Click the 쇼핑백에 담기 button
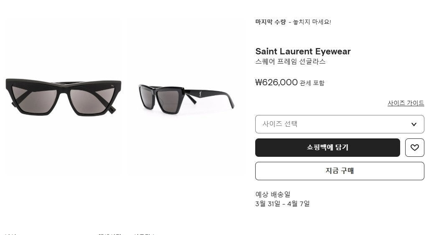 click(x=327, y=148)
